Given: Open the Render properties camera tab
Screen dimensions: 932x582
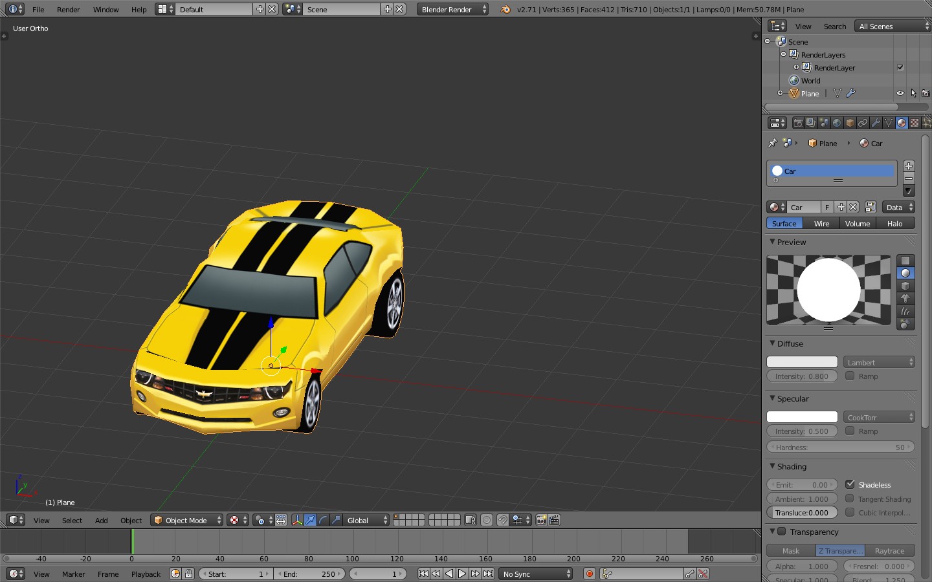Looking at the screenshot, I should pos(798,123).
